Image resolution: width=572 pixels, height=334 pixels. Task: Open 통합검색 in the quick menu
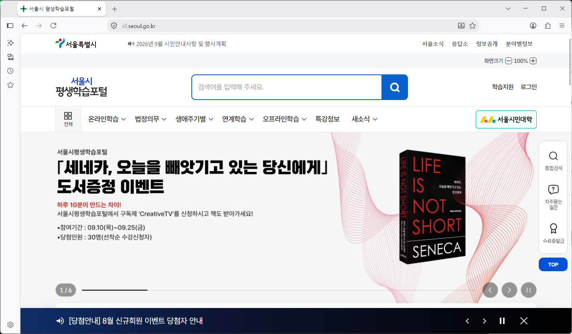[x=553, y=161]
